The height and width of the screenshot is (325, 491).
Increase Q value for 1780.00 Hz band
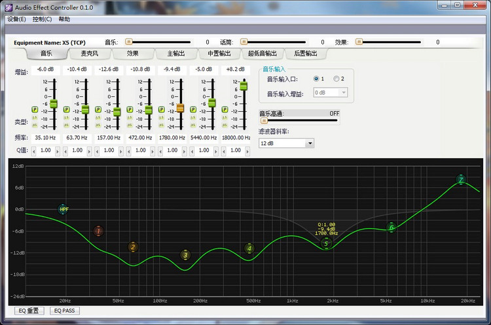pyautogui.click(x=184, y=152)
